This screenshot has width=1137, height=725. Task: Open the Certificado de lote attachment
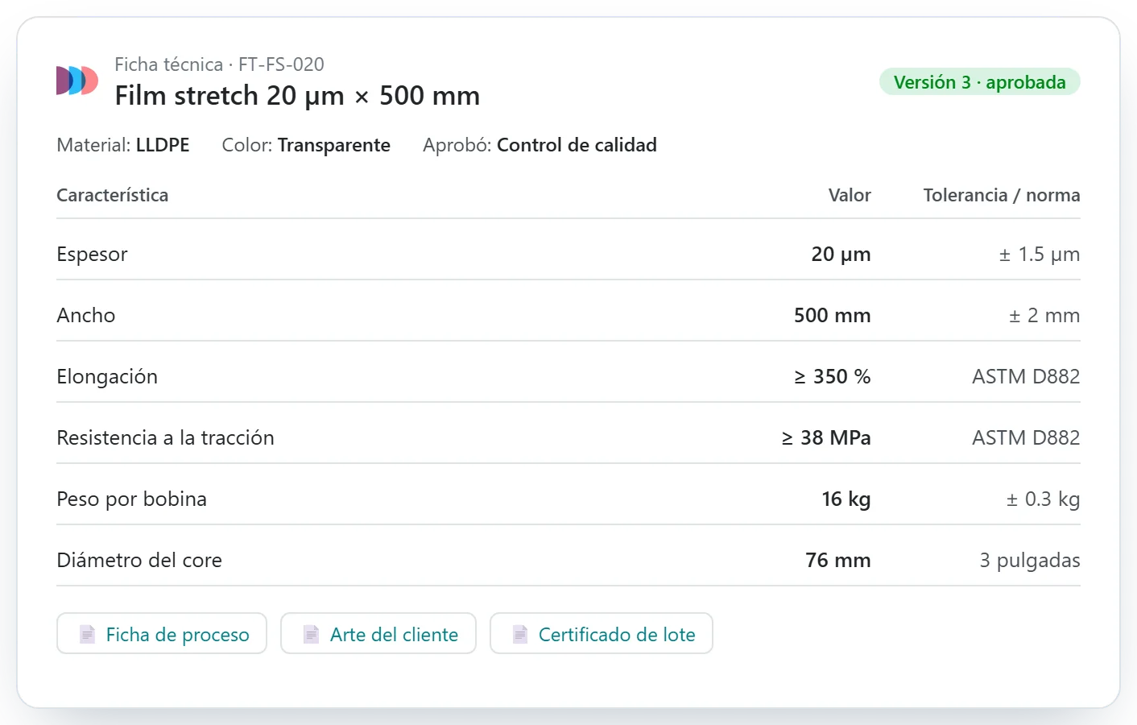coord(602,633)
